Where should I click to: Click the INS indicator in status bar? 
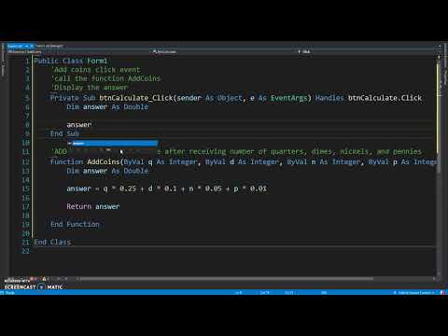(324, 293)
